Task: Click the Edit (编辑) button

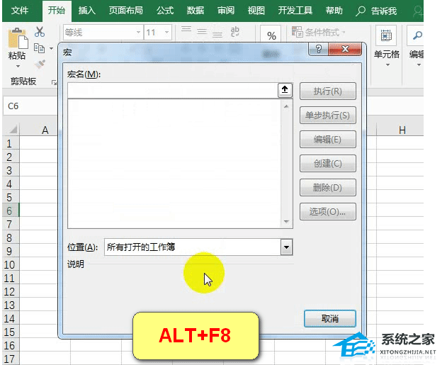Action: tap(328, 140)
